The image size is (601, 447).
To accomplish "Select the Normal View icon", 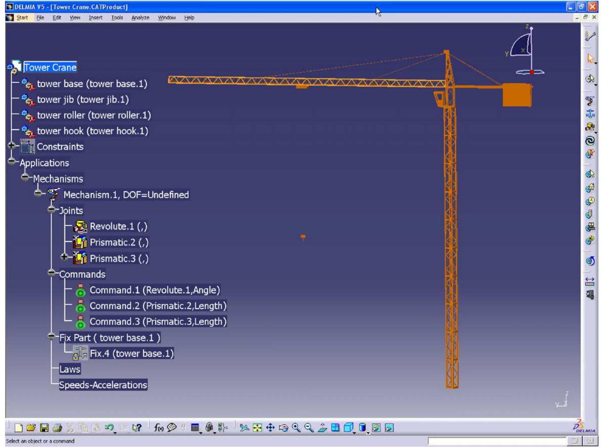I will pos(322,428).
